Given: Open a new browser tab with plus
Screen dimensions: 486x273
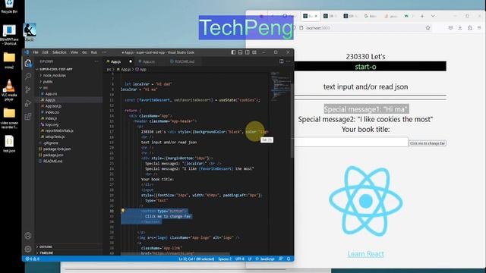Looking at the screenshot, I should pos(422,16).
